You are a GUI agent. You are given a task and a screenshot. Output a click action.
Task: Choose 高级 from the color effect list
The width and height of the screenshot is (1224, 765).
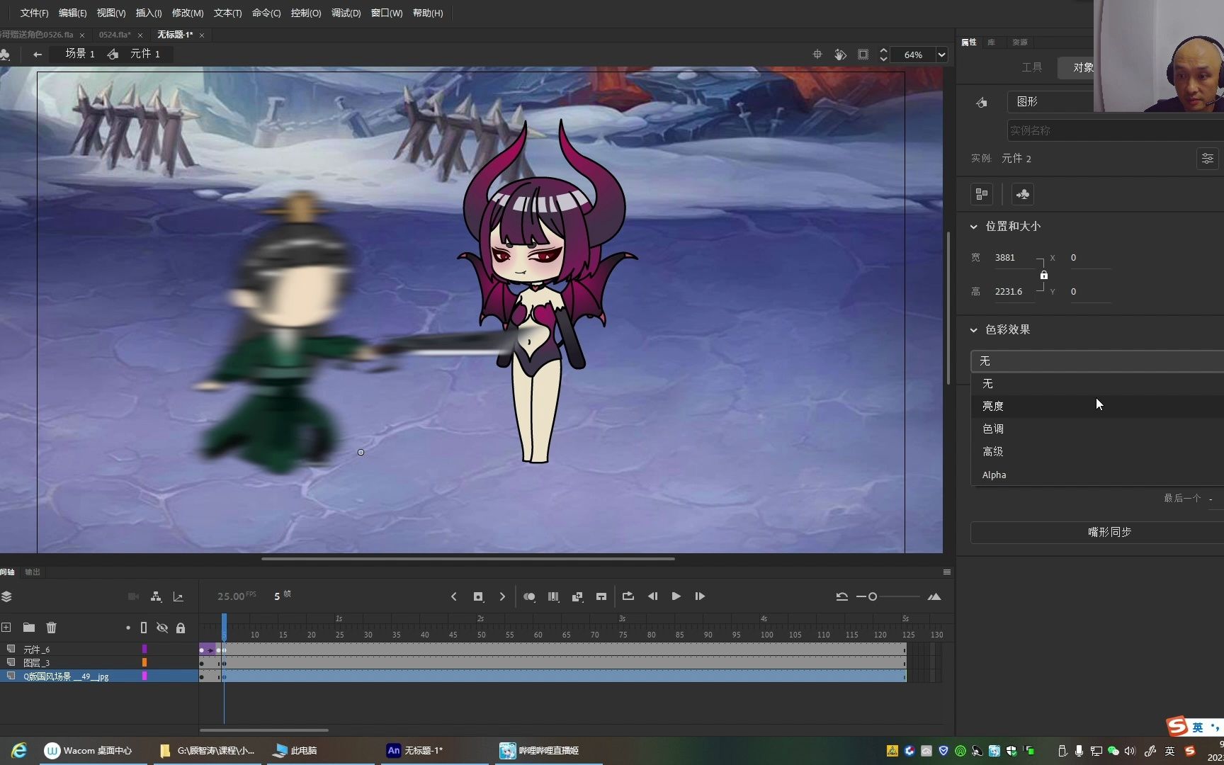tap(1097, 451)
